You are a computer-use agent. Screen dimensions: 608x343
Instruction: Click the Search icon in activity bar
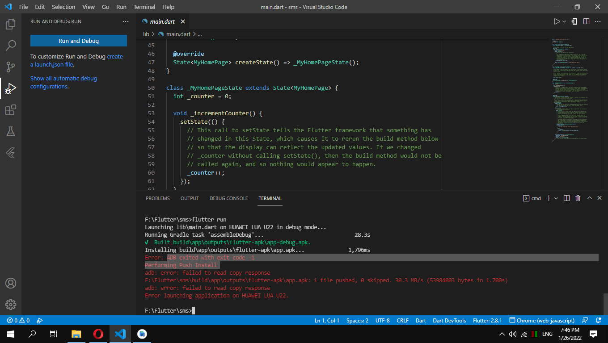10,45
